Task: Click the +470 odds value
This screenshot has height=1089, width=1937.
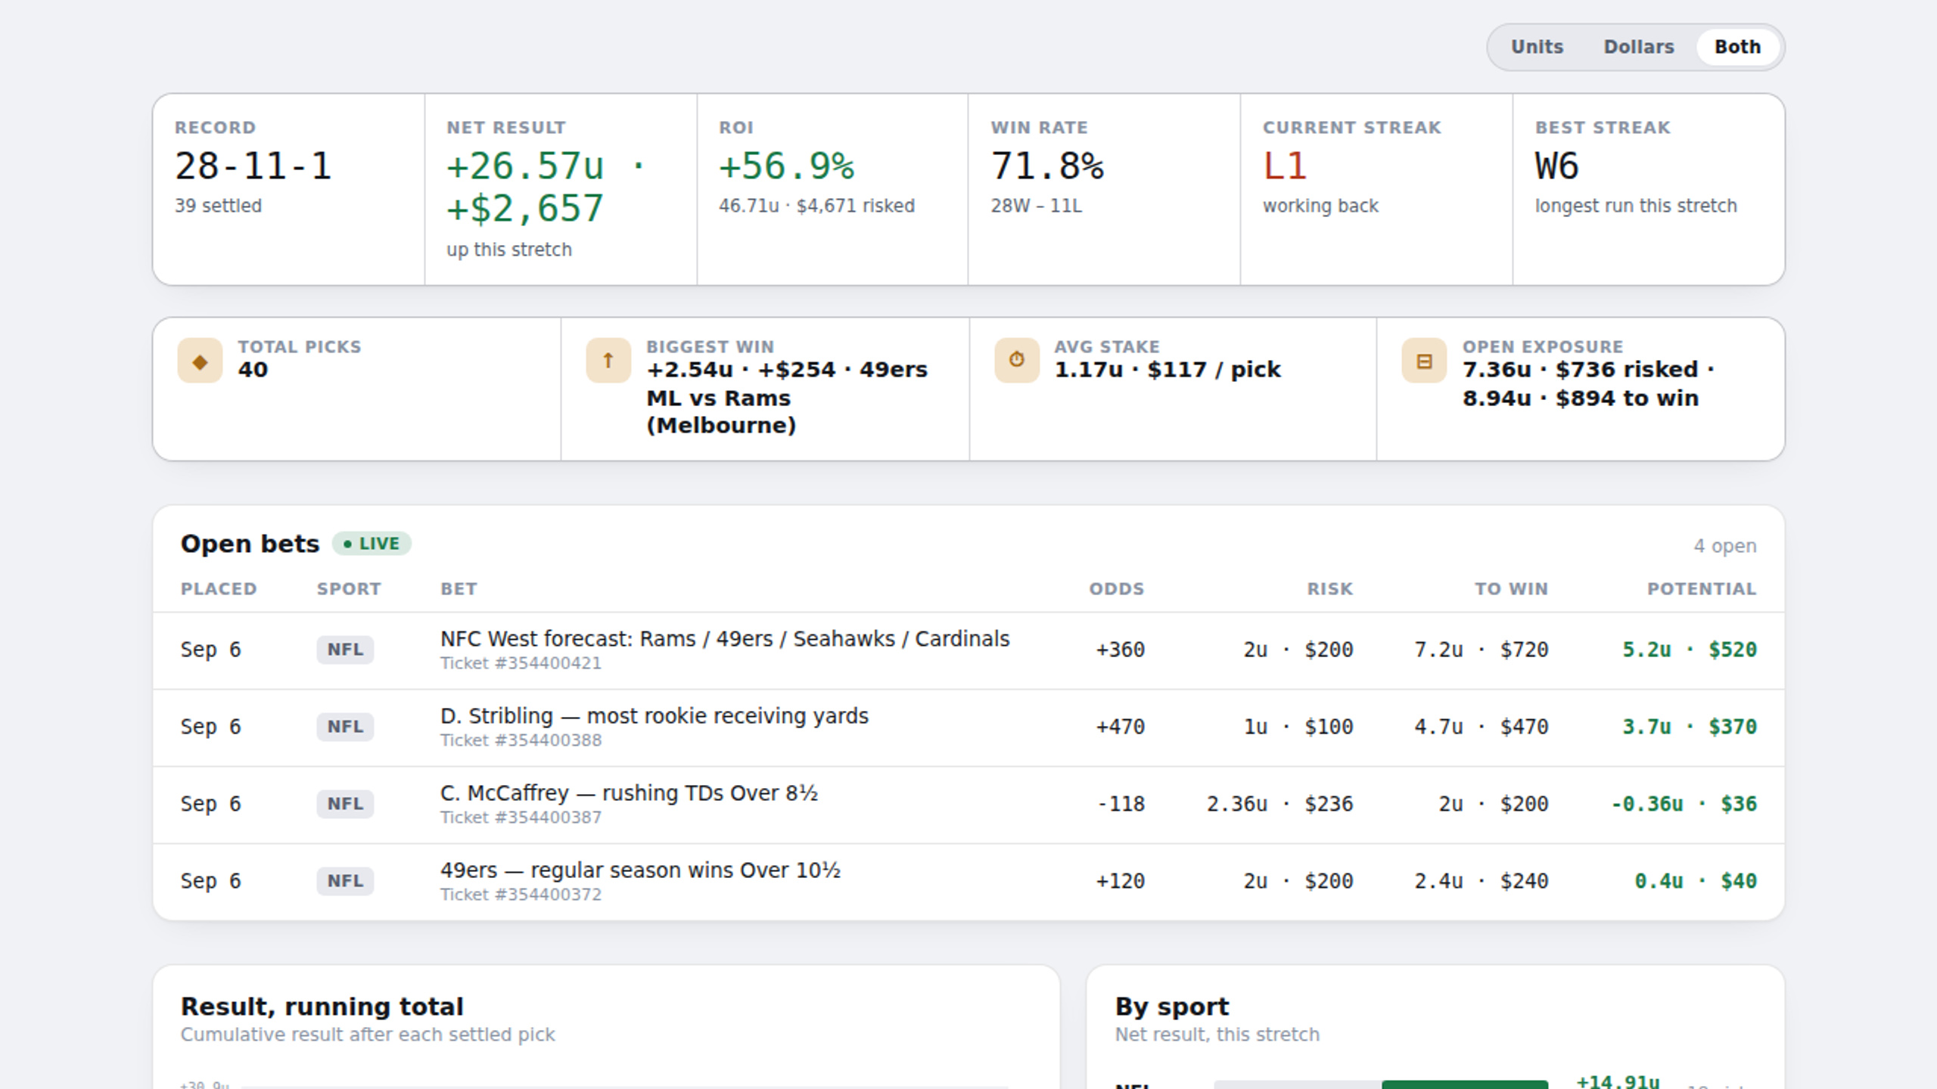Action: [1121, 727]
